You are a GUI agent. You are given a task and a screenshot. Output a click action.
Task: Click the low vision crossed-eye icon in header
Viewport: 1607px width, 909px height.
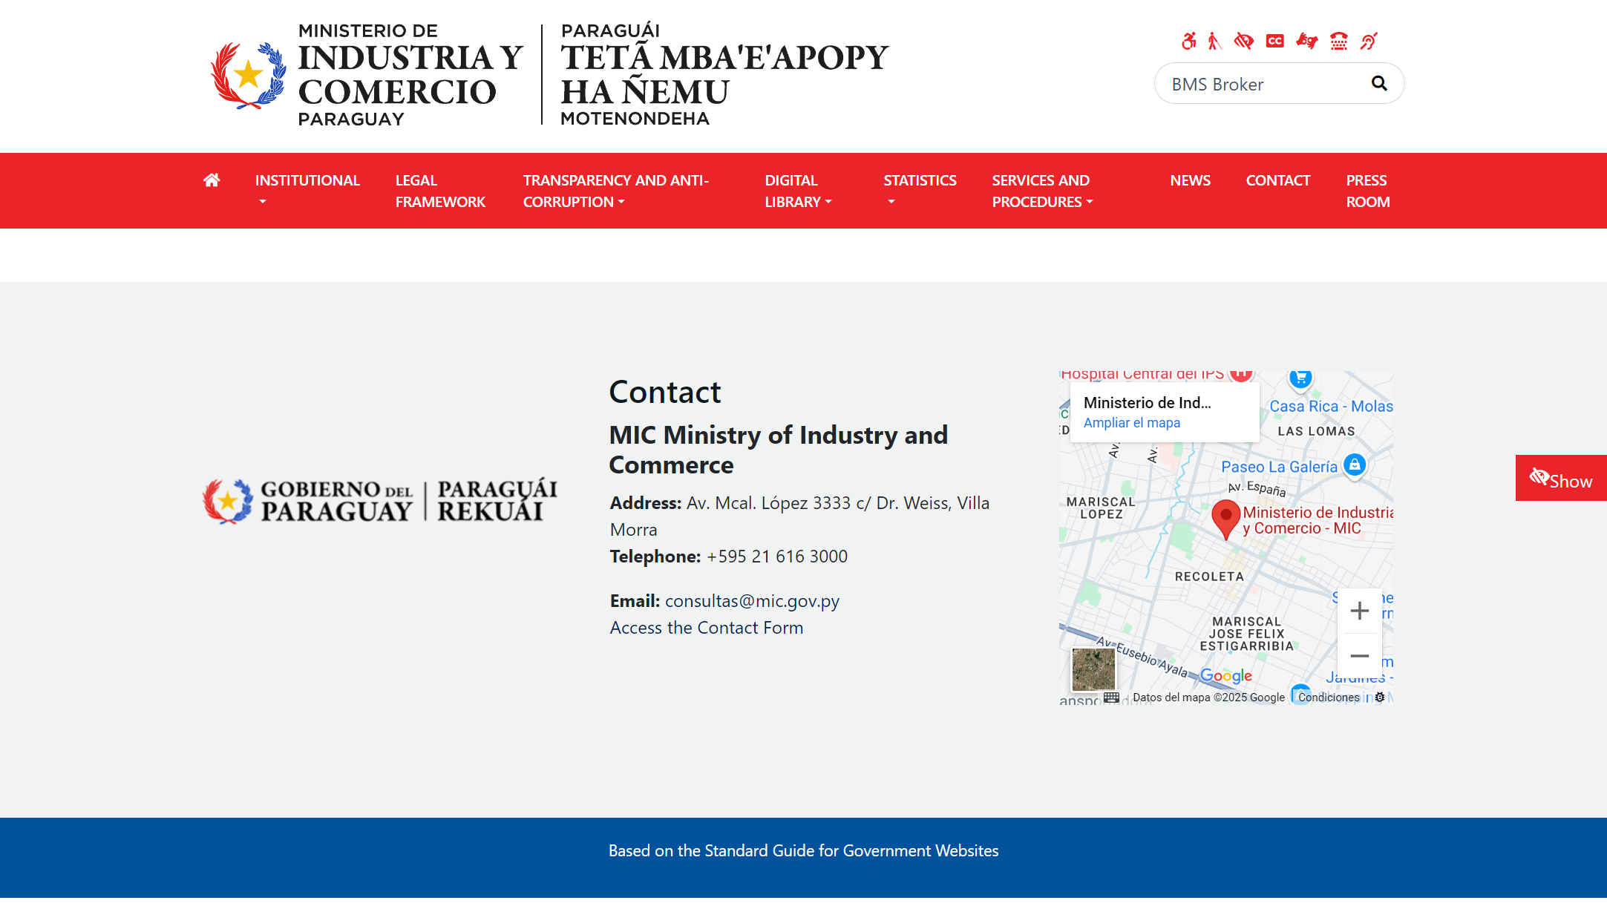pos(1244,41)
